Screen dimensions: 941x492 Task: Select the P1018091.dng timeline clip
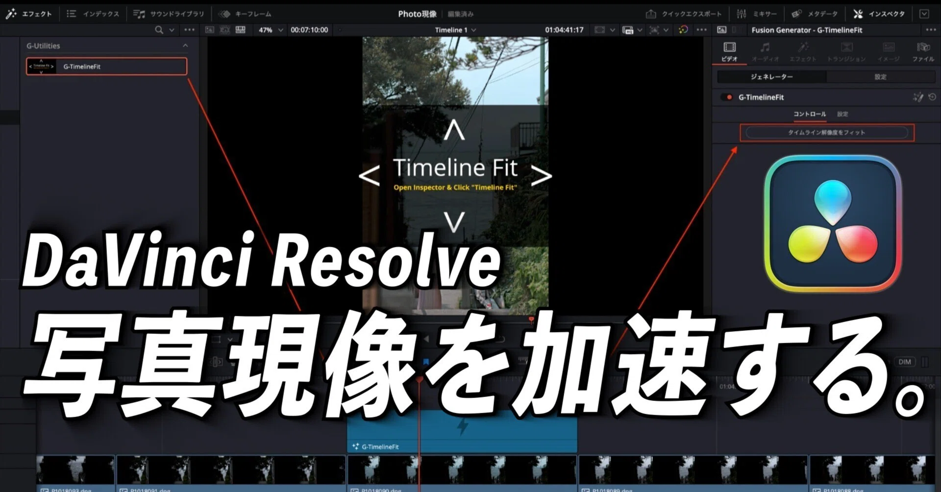tap(231, 474)
